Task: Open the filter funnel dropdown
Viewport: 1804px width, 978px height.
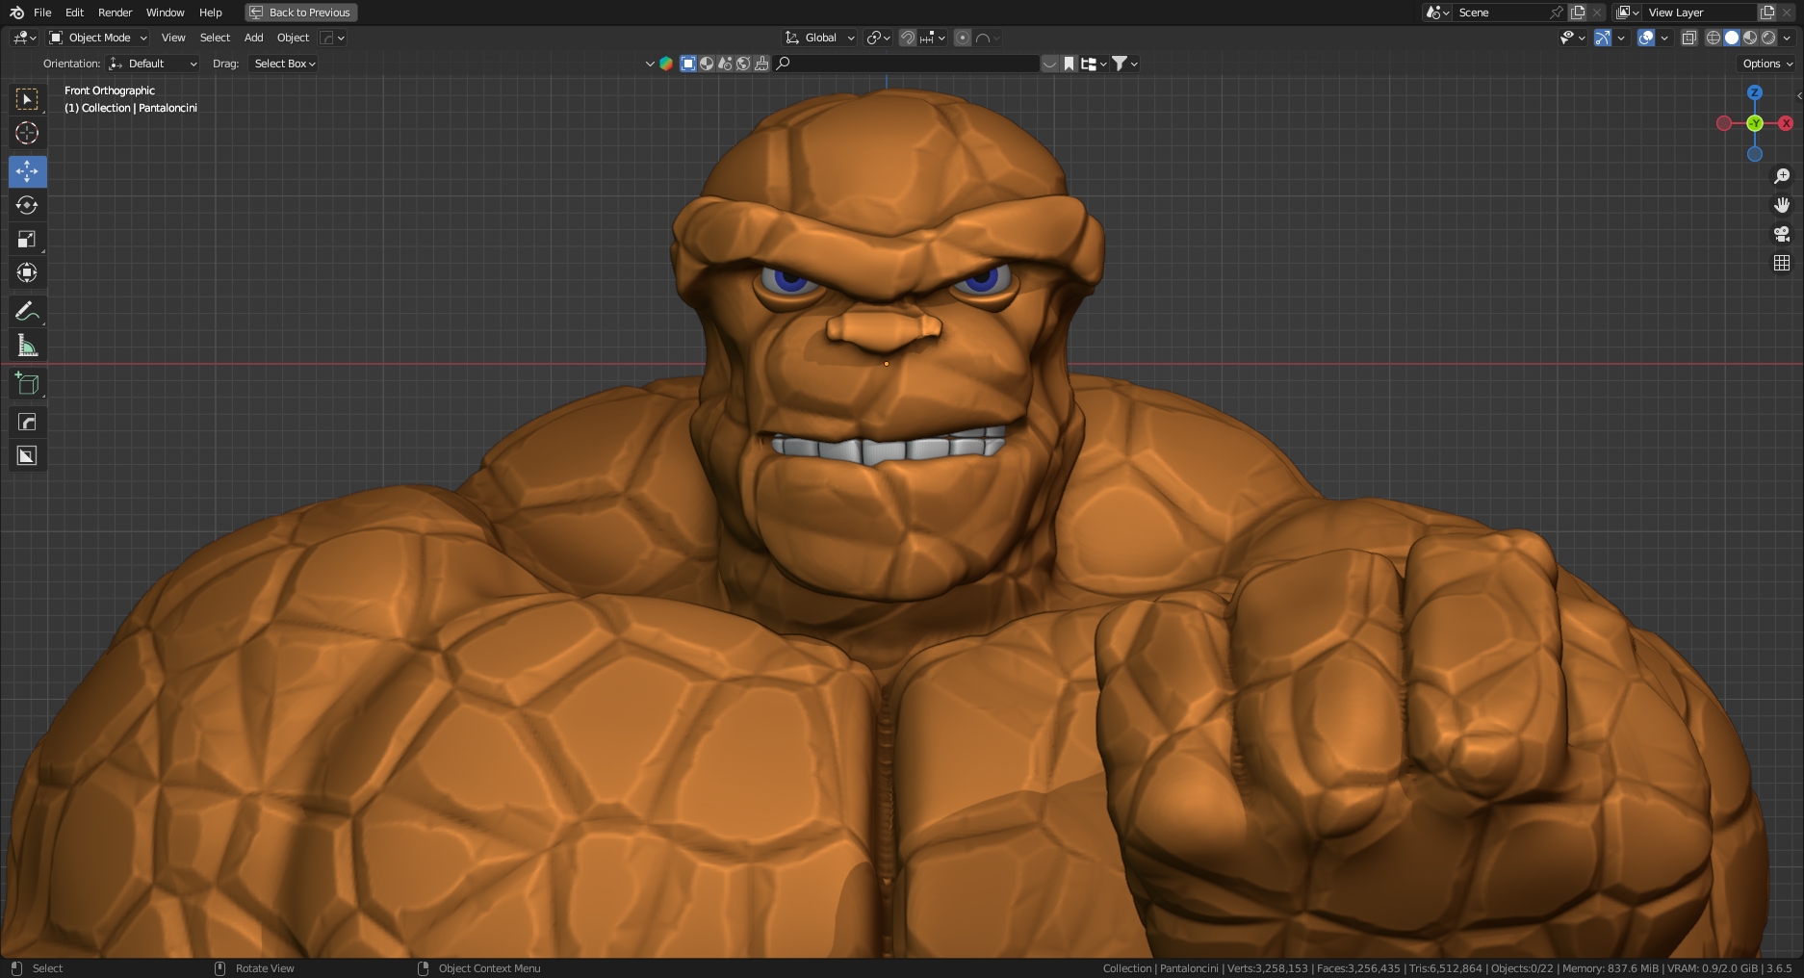Action: [x=1124, y=64]
